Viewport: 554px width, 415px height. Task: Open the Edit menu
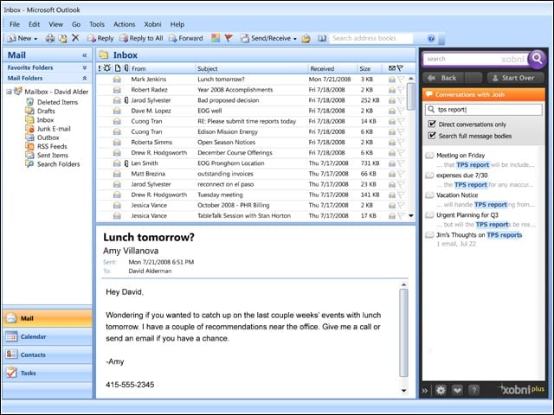click(34, 24)
